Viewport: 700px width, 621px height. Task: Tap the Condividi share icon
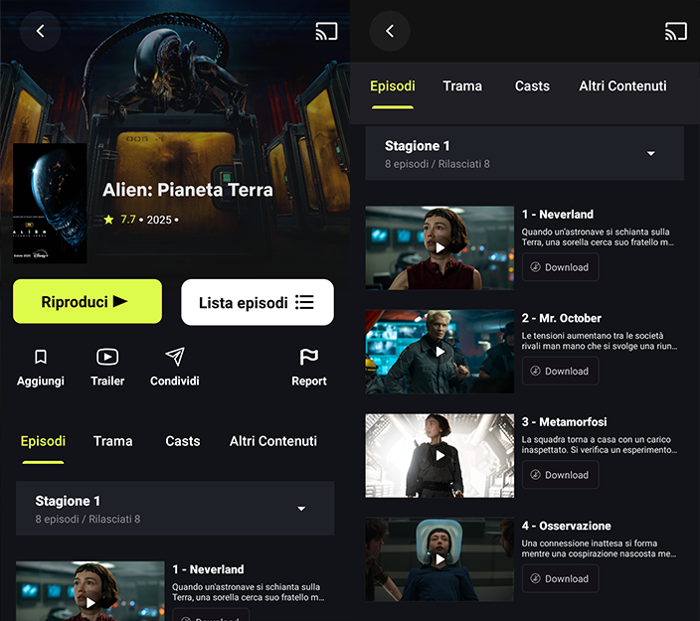coord(175,357)
